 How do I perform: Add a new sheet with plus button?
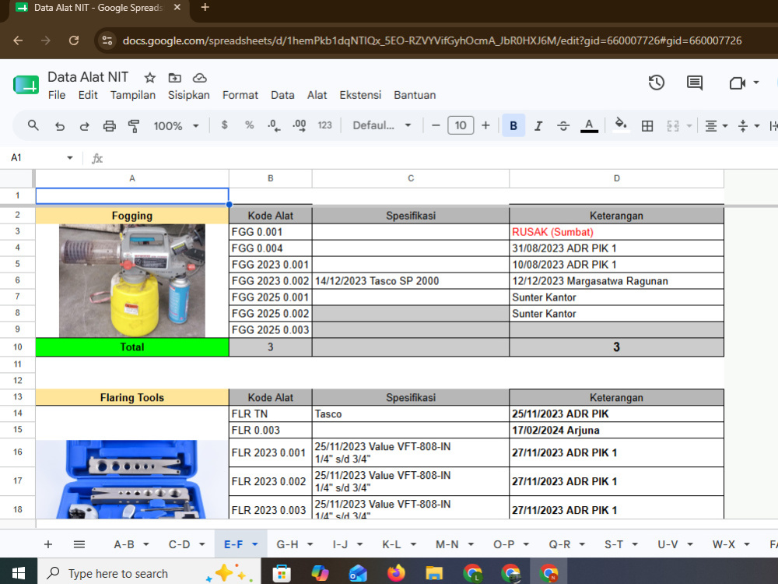(48, 544)
